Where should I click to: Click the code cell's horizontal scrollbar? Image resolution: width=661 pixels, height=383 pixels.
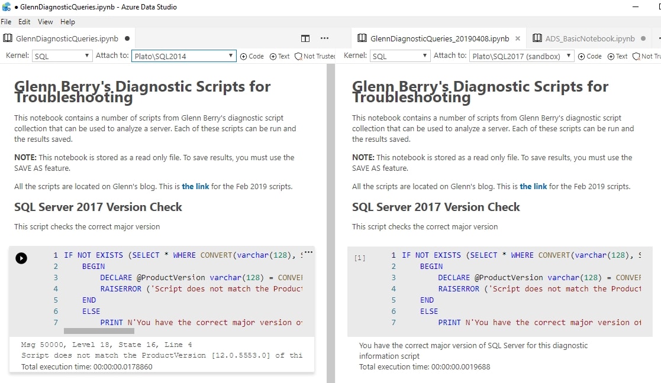(99, 332)
